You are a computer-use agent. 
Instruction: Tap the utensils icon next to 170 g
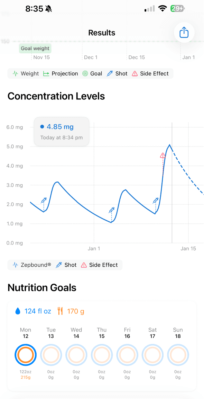(60, 311)
